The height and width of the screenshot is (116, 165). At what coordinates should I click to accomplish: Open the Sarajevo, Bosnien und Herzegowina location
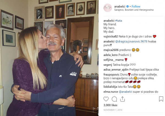coord(134,10)
